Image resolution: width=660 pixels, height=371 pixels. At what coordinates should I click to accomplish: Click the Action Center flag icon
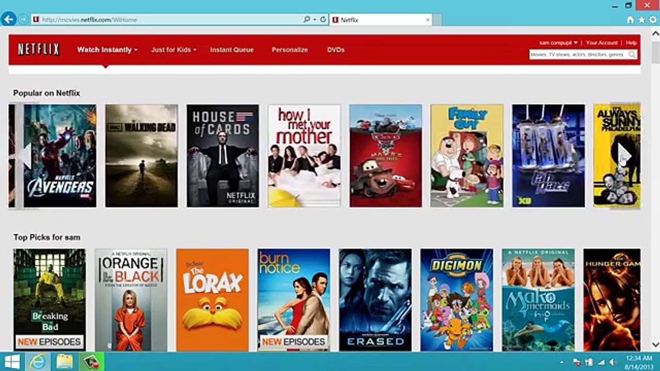pyautogui.click(x=576, y=362)
